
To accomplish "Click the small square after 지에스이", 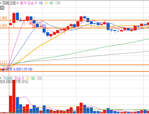I will coord(18,3).
